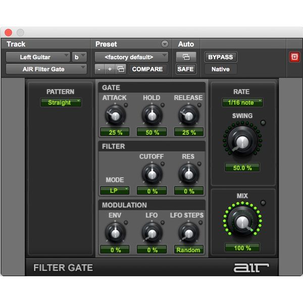Screen dimensions: 303x303
Task: Click the Cutoff value field showing 0 %
Action: tap(152, 191)
